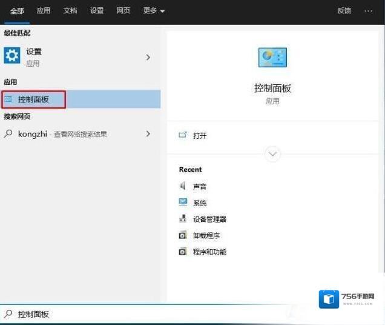Click the large Control Panel preview icon
Screen dimensions: 385x325
pos(272,58)
